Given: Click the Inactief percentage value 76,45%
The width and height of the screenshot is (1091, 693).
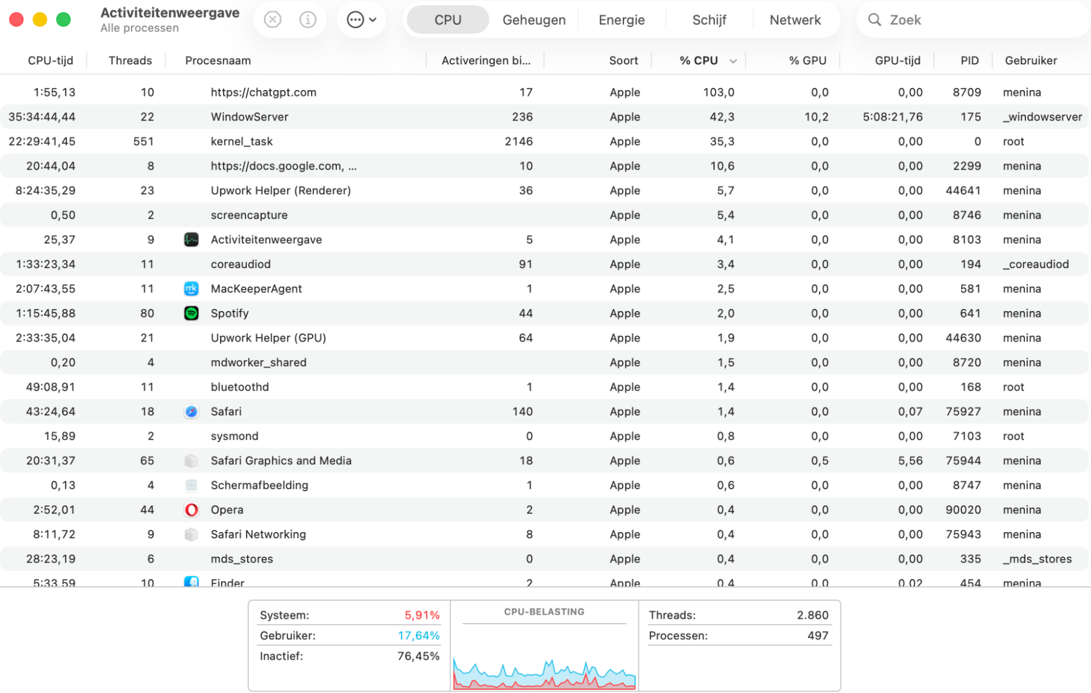Looking at the screenshot, I should click(418, 656).
